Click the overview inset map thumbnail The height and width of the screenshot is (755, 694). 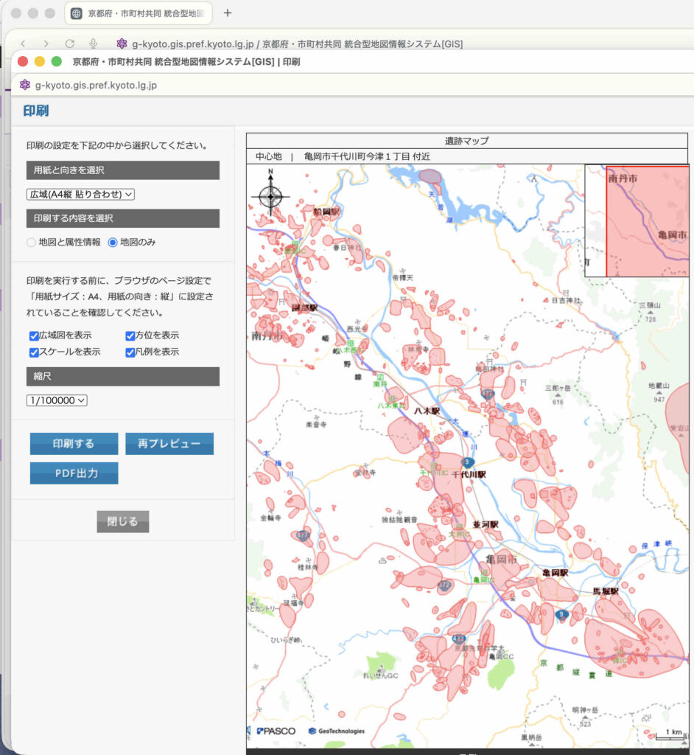pos(638,220)
